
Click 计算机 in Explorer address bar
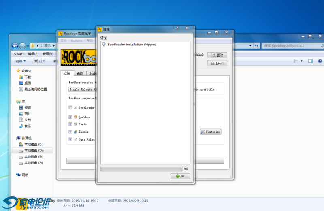[x=46, y=45]
